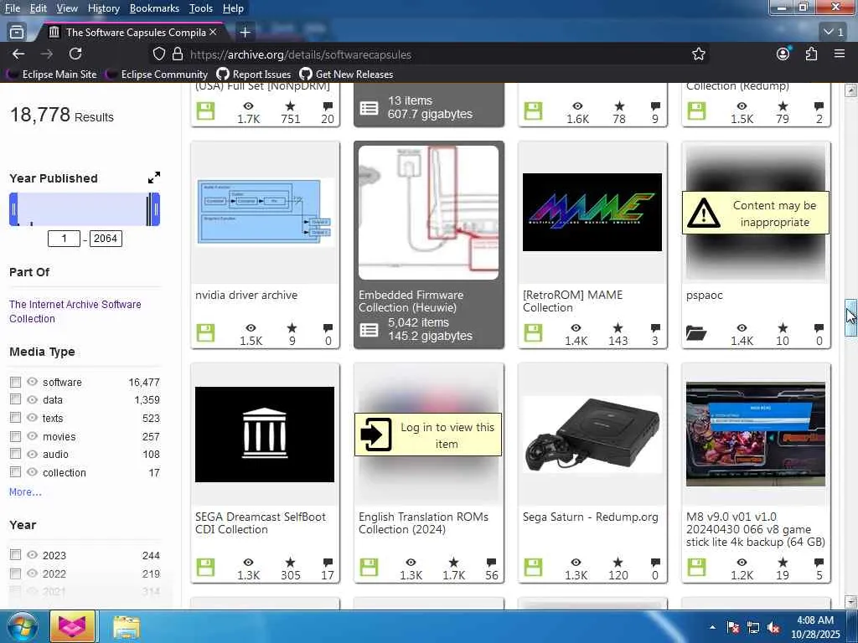
Task: Click the favorites star on nvidia driver archive
Action: coord(292,328)
